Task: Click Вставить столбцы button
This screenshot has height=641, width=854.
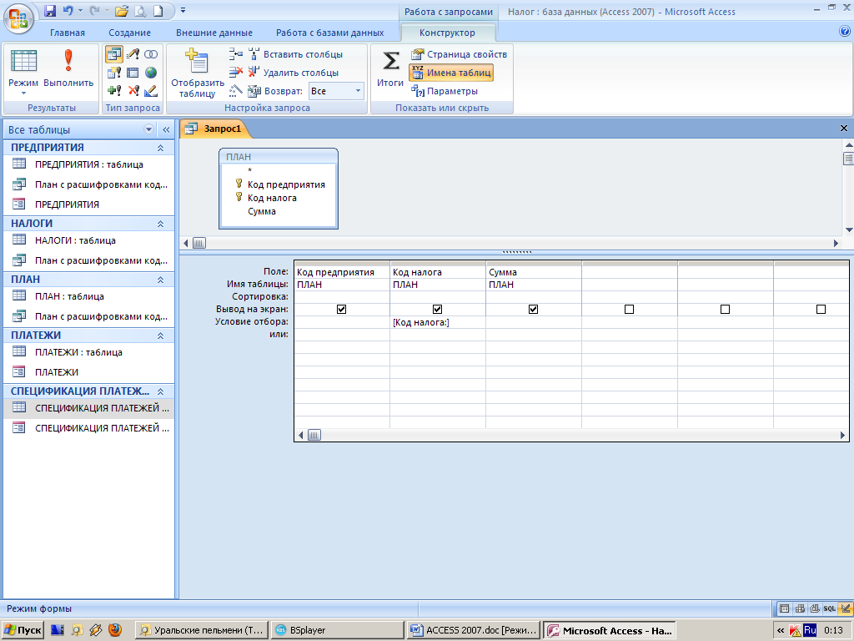Action: point(296,54)
